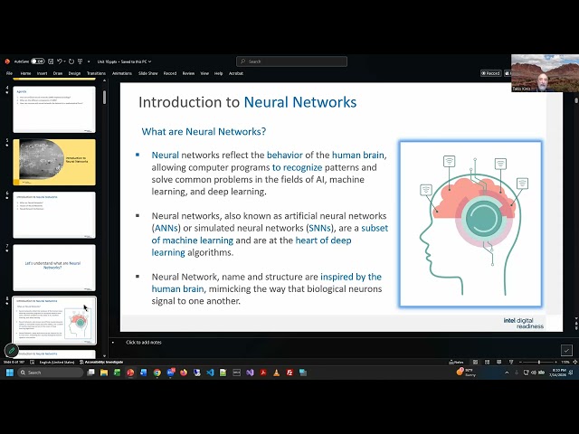
Task: Fit slide to current window icon
Action: tap(575, 363)
